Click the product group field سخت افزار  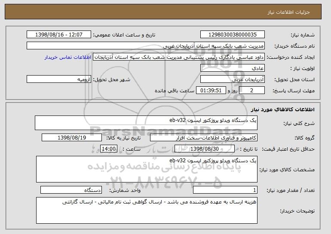click(204, 138)
